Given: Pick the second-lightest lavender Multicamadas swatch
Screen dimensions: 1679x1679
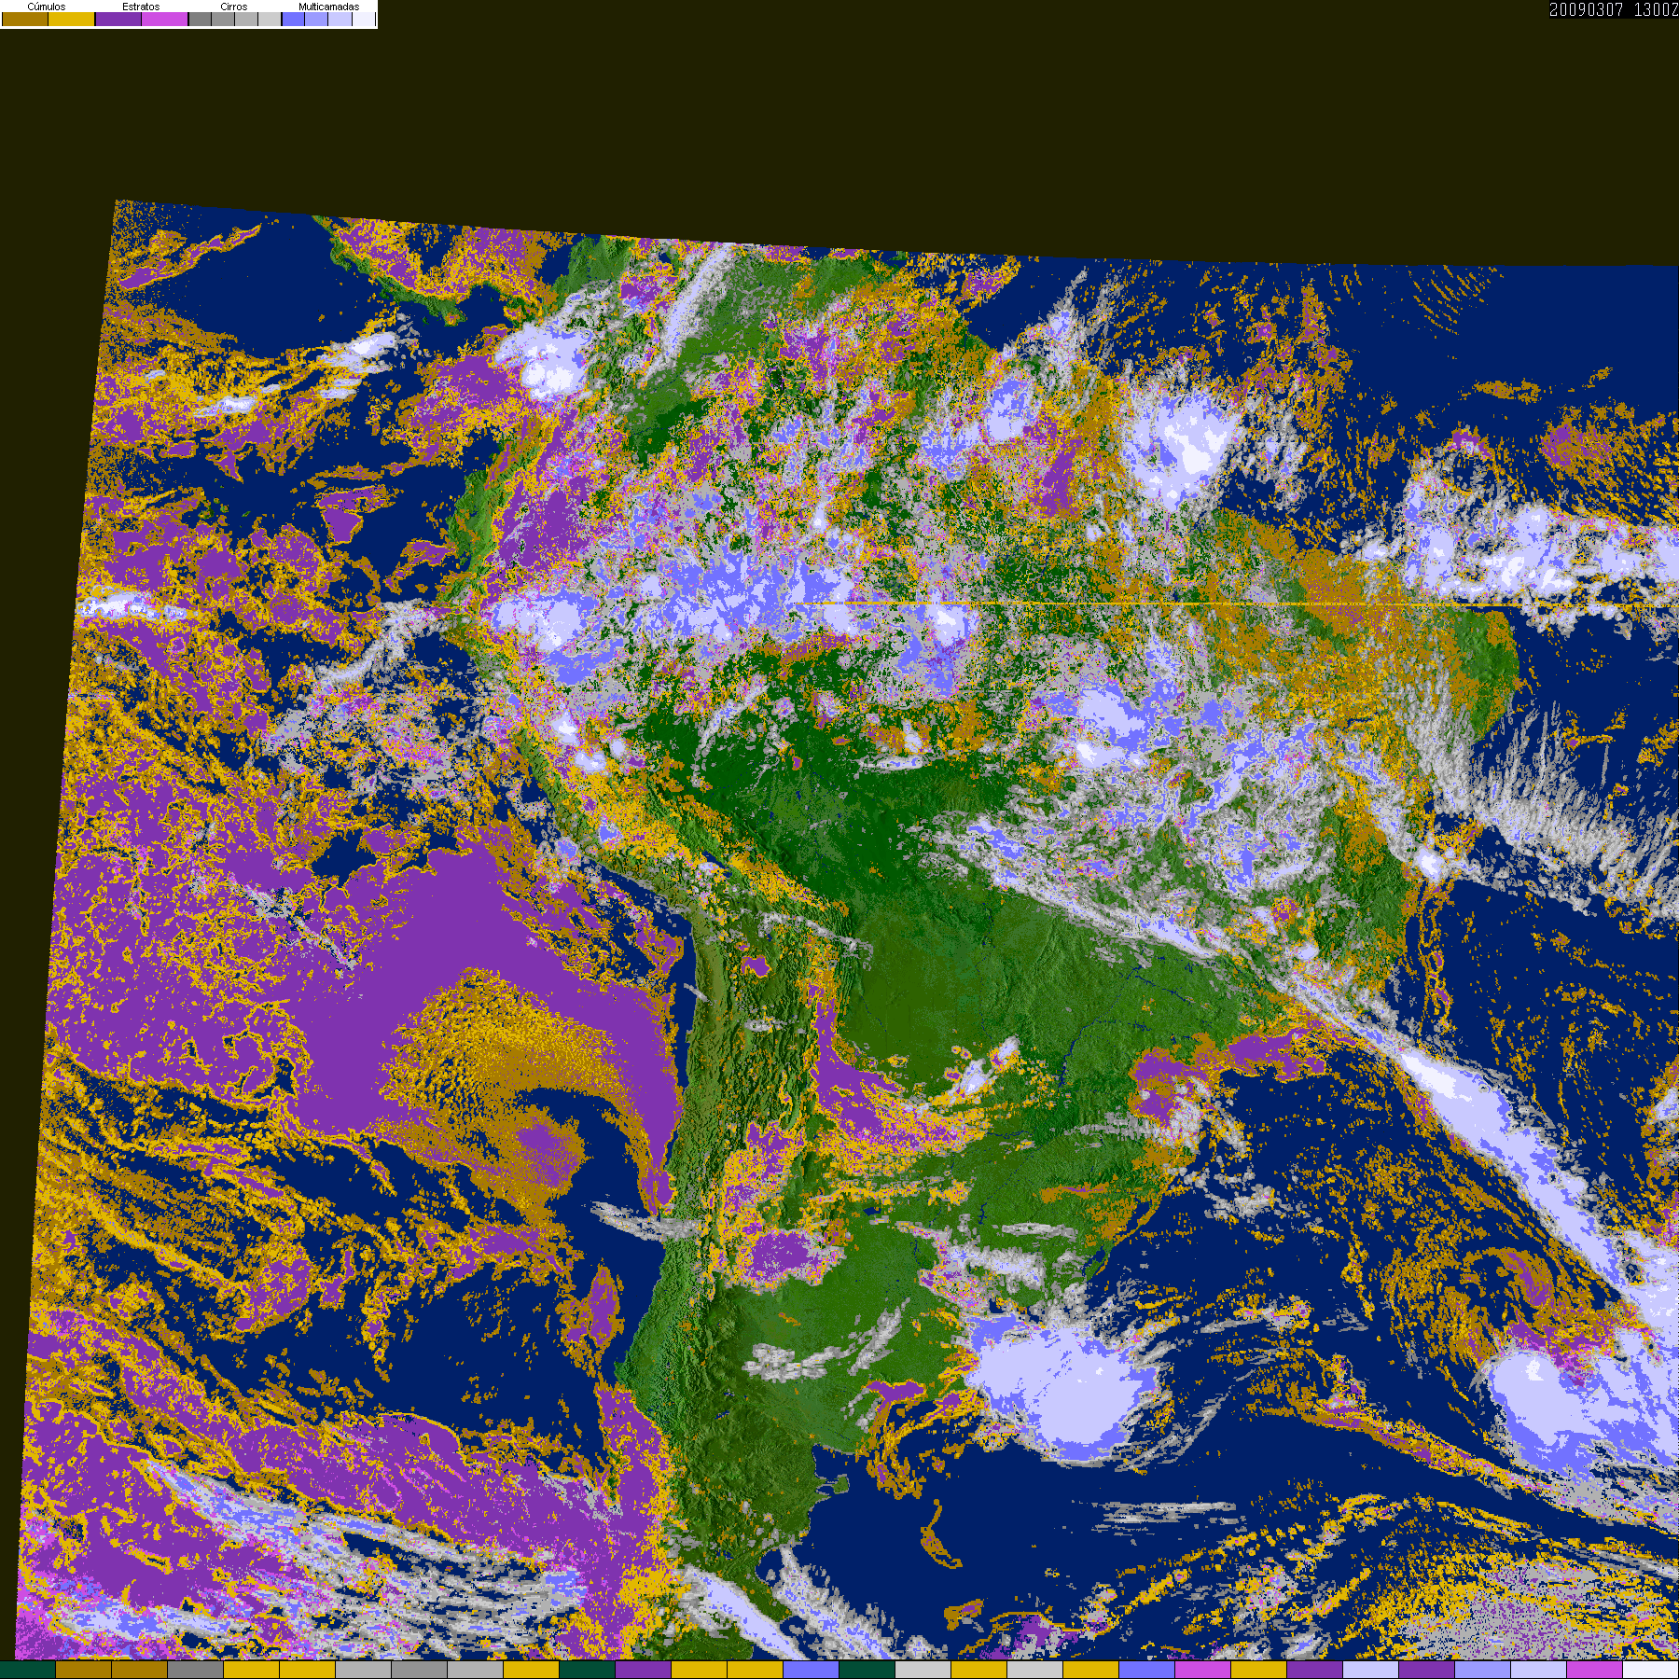Looking at the screenshot, I should 340,19.
